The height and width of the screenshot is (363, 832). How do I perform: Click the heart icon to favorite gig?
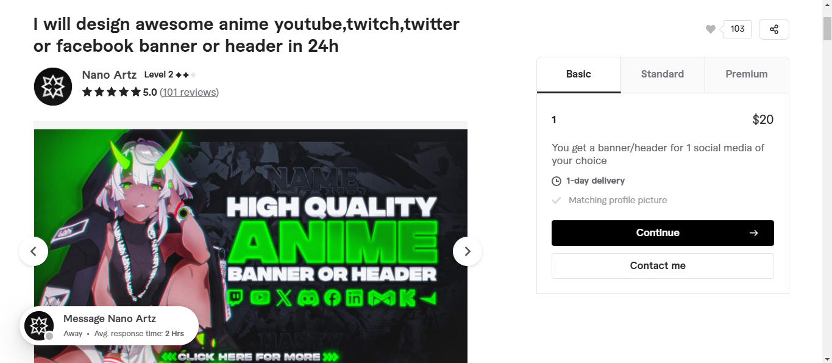(x=710, y=29)
